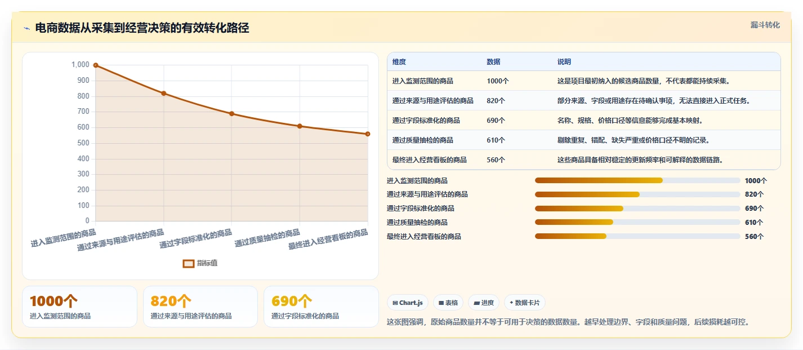
Task: Open the 820个 stat card
Action: [200, 307]
